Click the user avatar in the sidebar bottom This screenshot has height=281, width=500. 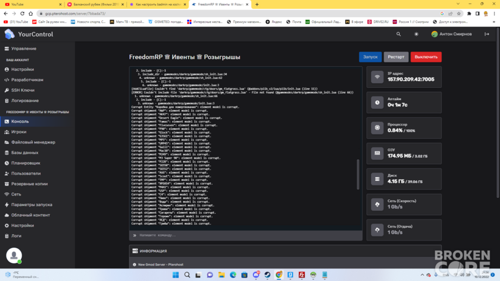(x=14, y=255)
